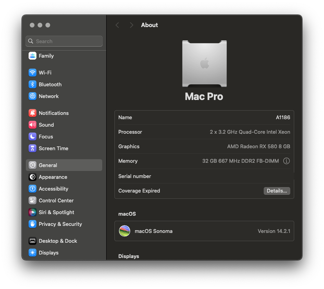Click the processor value text
Viewport: 324px width, 289px height.
(x=250, y=132)
